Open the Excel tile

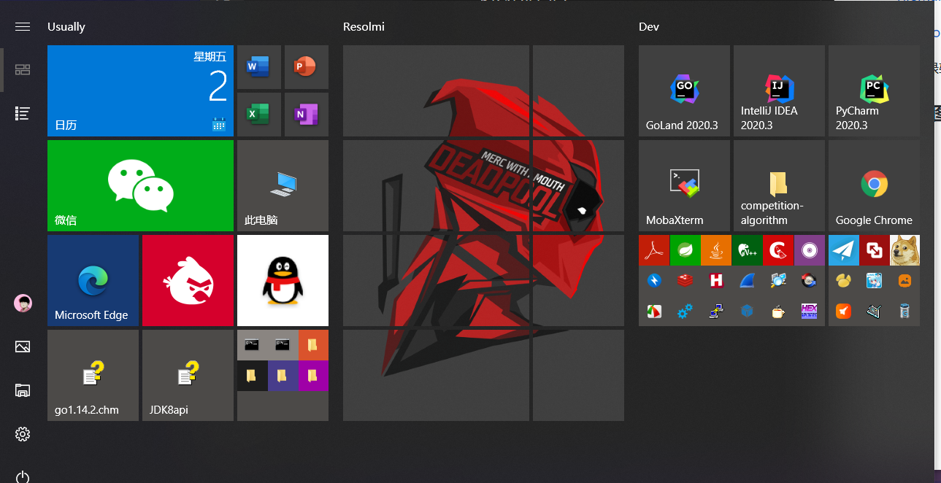258,114
